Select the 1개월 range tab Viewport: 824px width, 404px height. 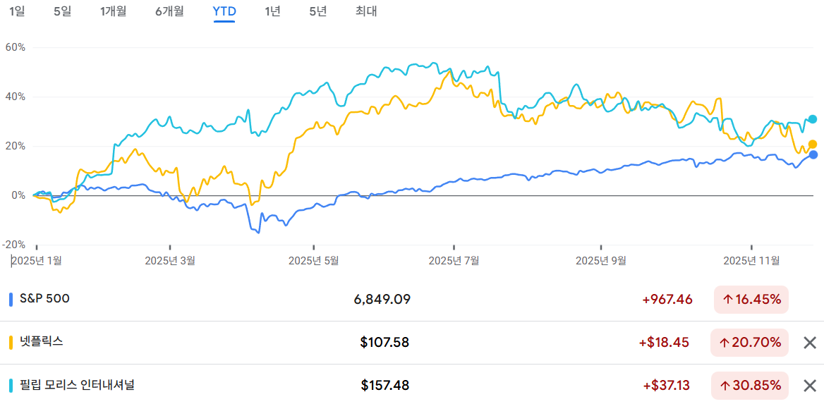pyautogui.click(x=113, y=11)
